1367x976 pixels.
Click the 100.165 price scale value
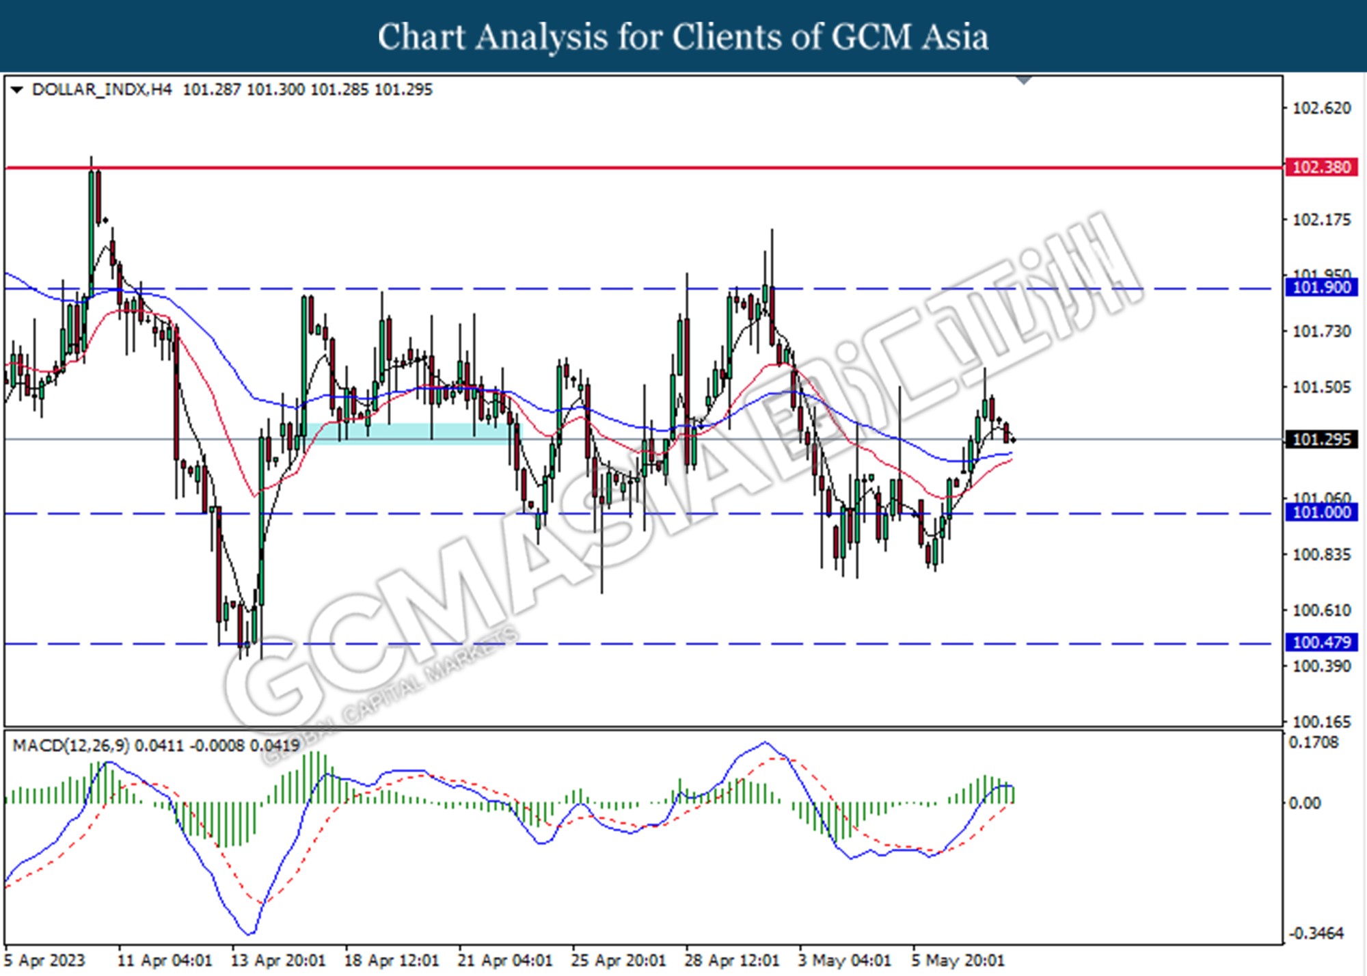pos(1321,722)
